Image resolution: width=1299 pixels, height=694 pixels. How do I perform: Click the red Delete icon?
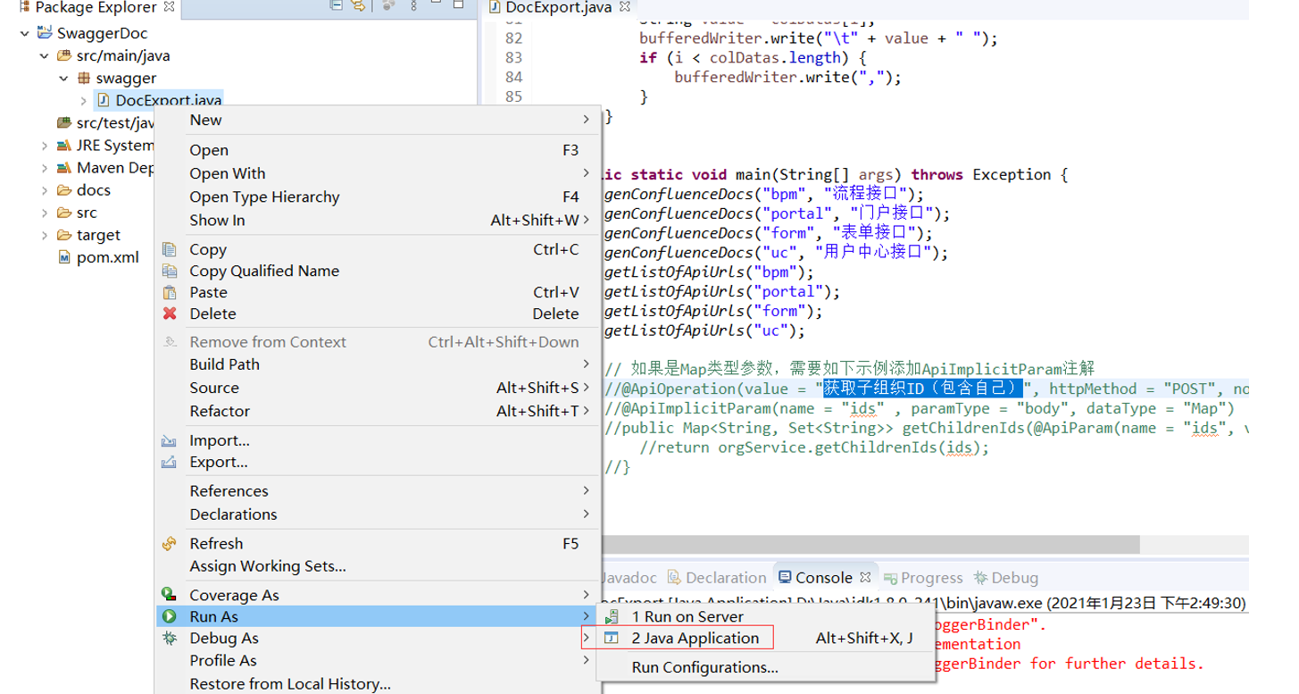pyautogui.click(x=170, y=314)
